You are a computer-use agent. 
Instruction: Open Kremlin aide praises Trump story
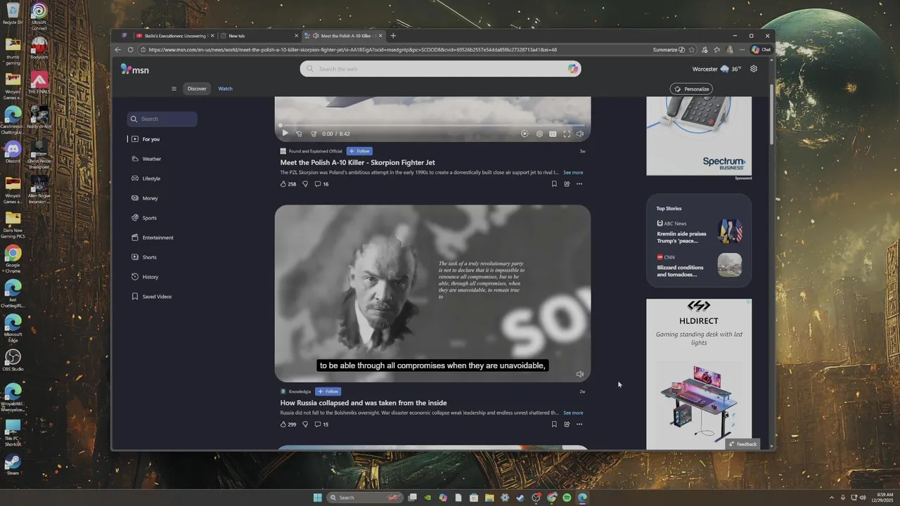(699, 232)
